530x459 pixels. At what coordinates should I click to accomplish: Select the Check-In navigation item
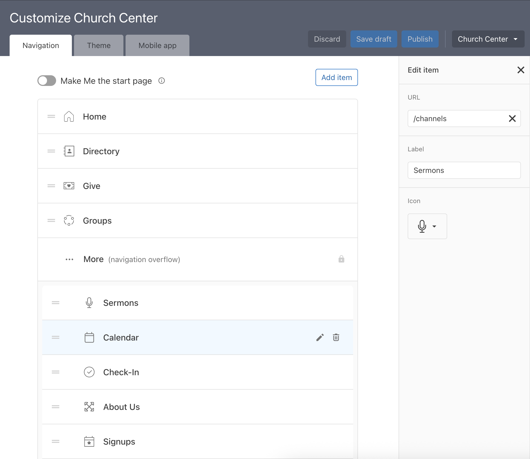[x=198, y=372]
